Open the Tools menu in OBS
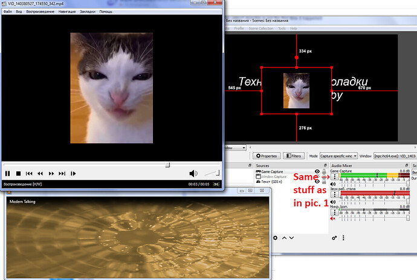 click(282, 28)
